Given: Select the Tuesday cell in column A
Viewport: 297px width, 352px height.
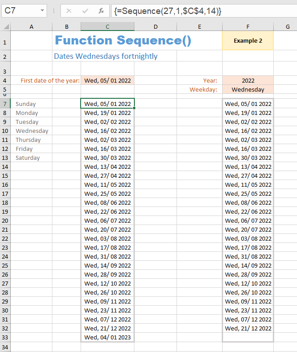Looking at the screenshot, I should tap(31, 122).
